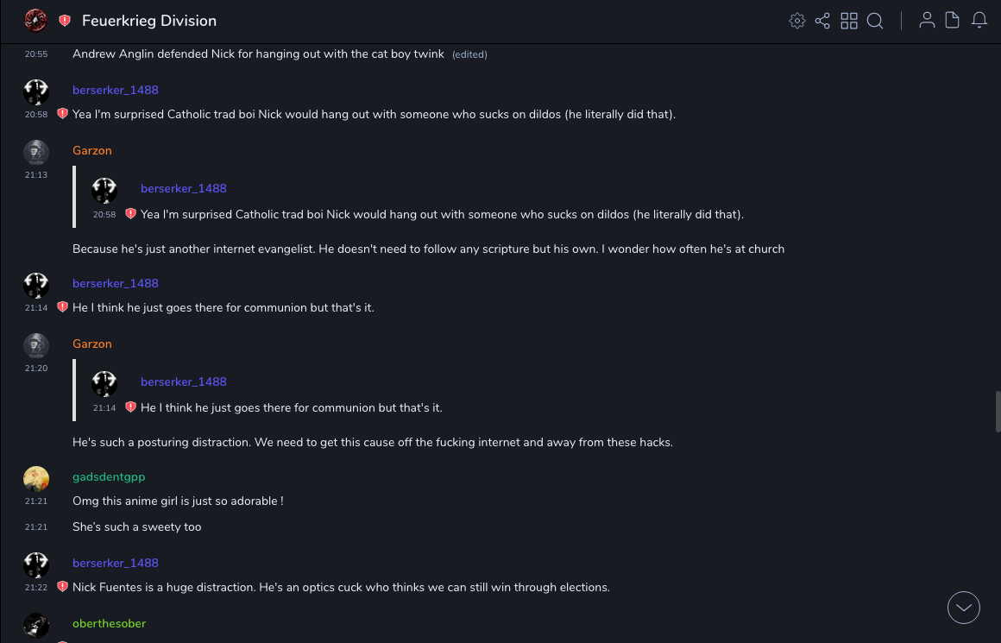Click the share icon in the header
The image size is (1001, 643).
coord(822,21)
